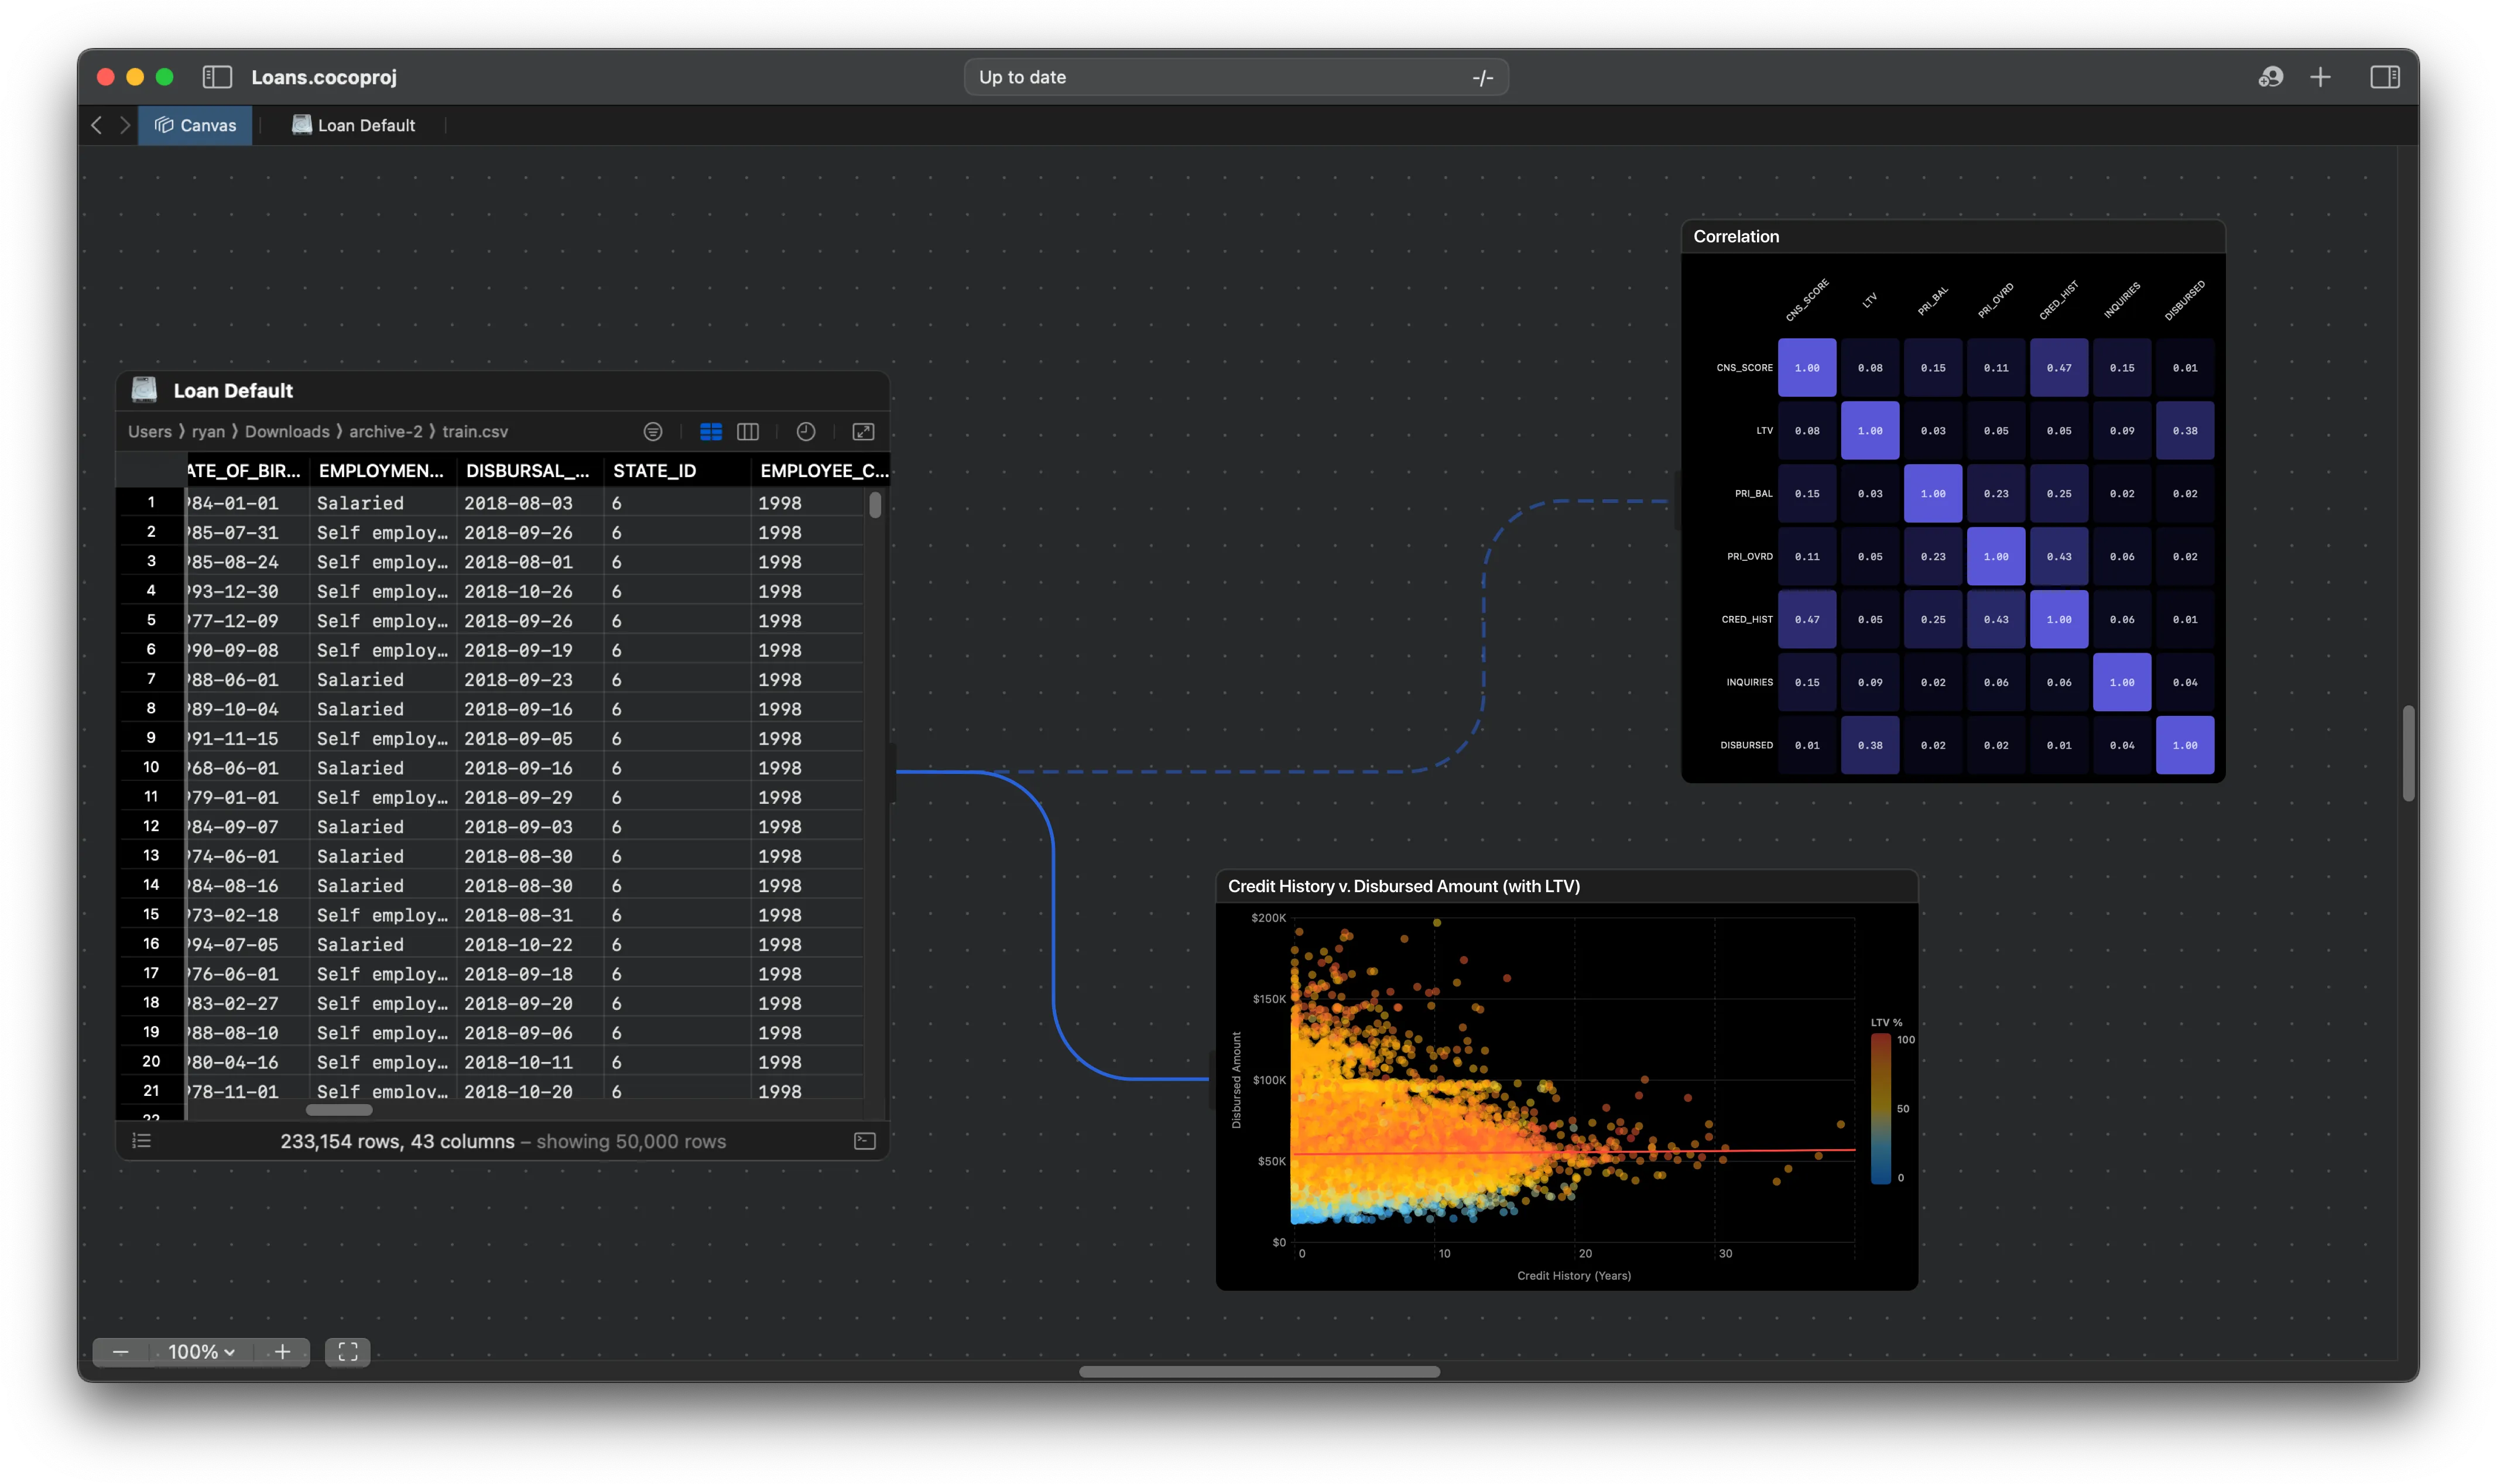Screen dimensions: 2497x1484
Task: Switch to the Loan Default tab
Action: coord(354,125)
